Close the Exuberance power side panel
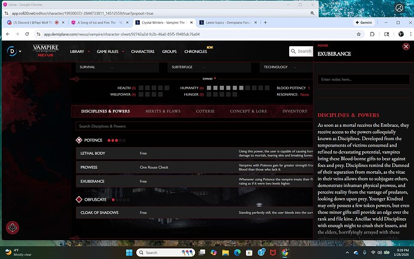 [406, 47]
